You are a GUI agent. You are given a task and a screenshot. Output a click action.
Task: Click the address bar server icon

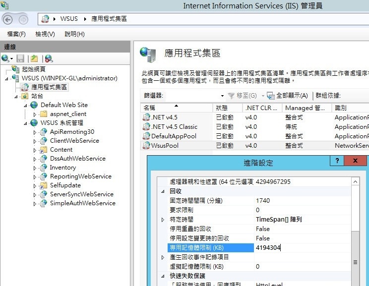tap(45, 19)
